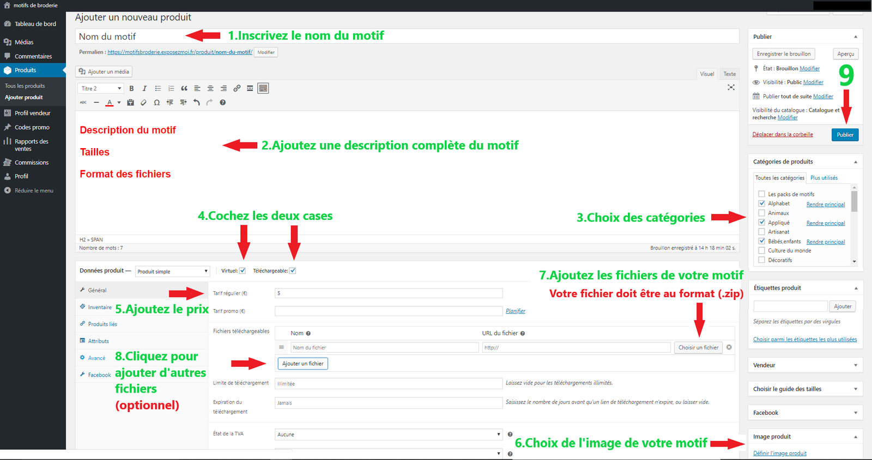Viewport: 872px width, 460px height.
Task: Open the Plus utilisés categories tab
Action: pos(823,178)
